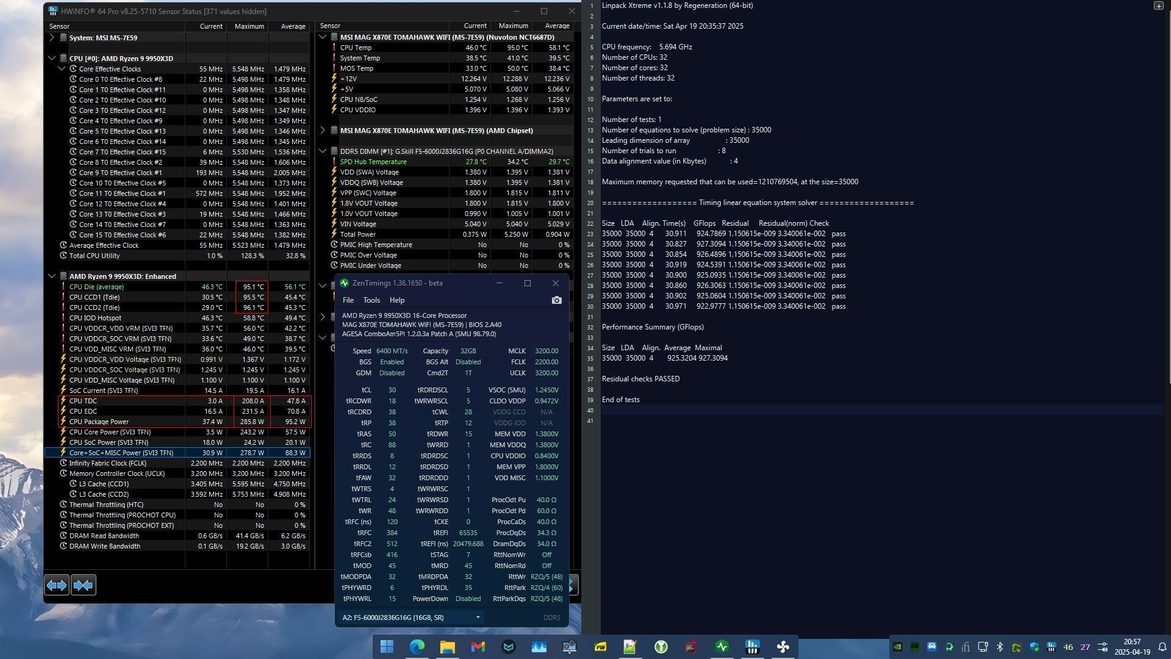Click the Gmail icon in the taskbar
1171x659 pixels.
(478, 646)
